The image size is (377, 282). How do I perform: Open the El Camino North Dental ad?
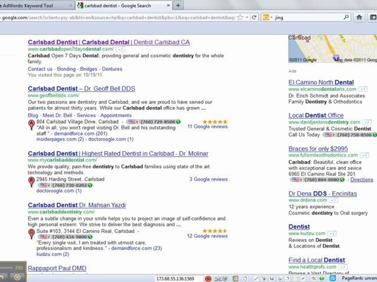(x=321, y=83)
